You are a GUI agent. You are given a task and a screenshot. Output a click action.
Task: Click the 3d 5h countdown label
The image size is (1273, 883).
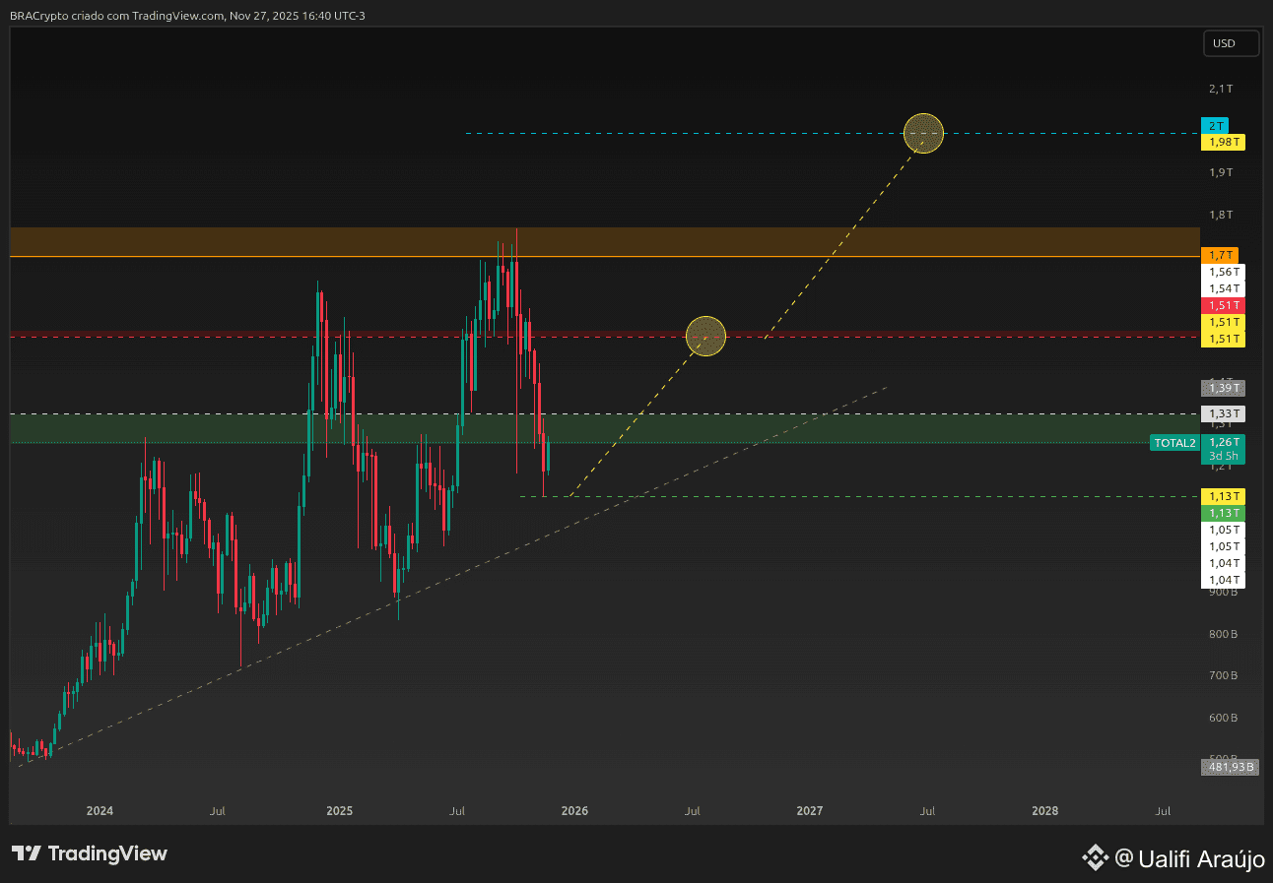tap(1224, 456)
